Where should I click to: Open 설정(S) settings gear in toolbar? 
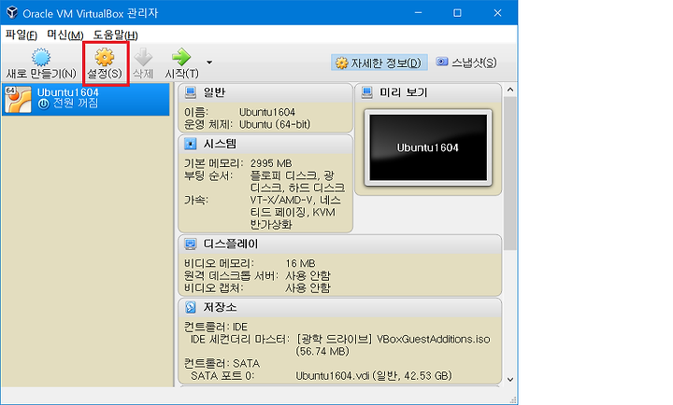tap(105, 57)
